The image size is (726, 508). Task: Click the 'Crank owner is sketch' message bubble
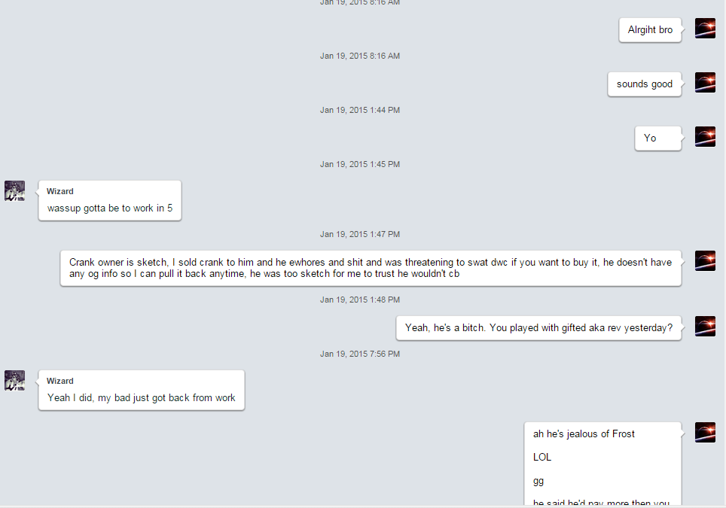point(371,269)
